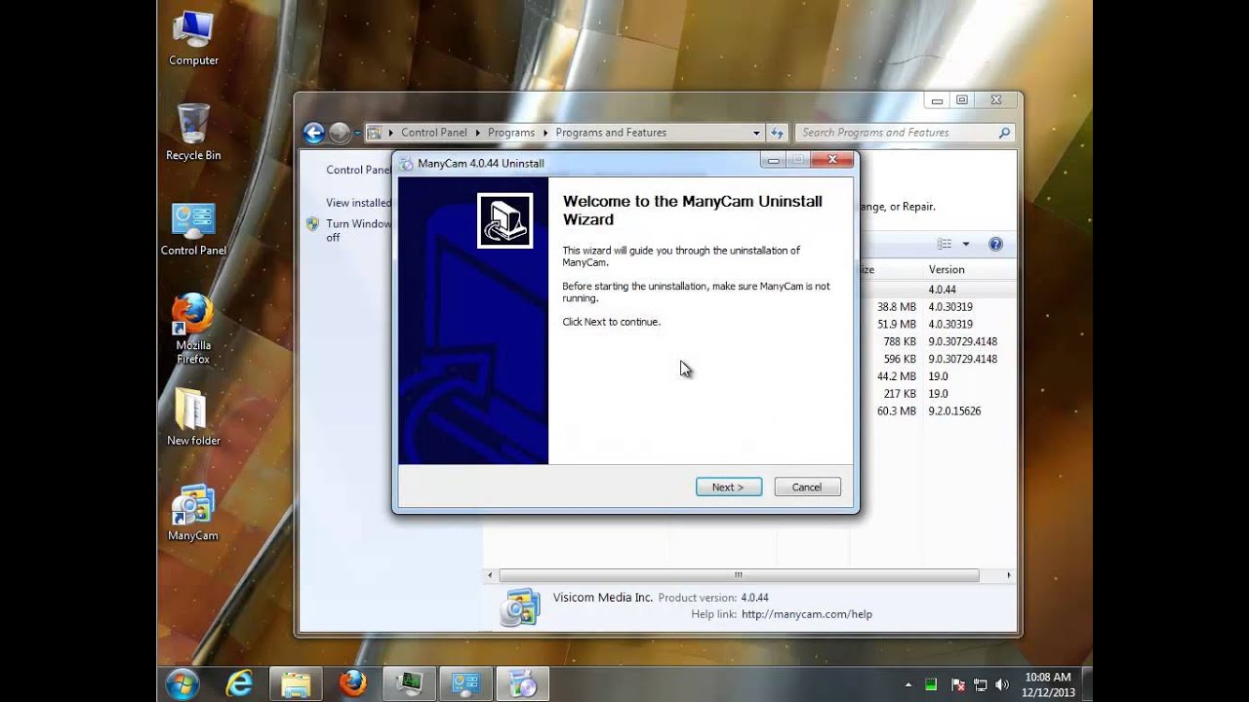Viewport: 1249px width, 702px height.
Task: Open the Action Center flag tray icon
Action: pyautogui.click(x=957, y=684)
